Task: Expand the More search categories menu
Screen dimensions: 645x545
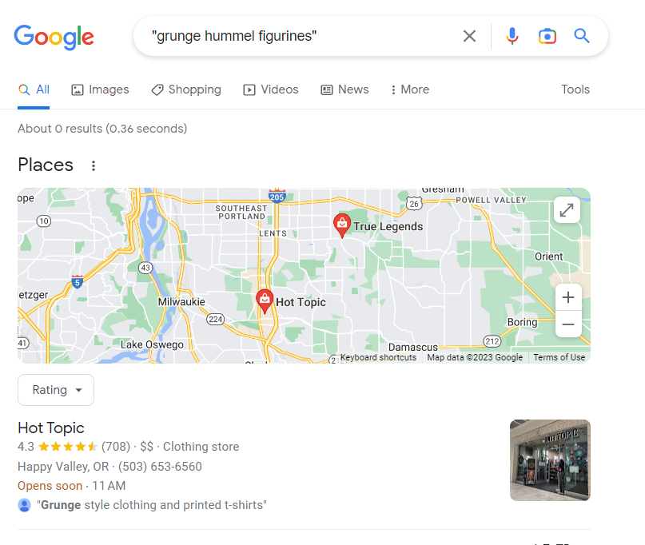Action: click(410, 90)
